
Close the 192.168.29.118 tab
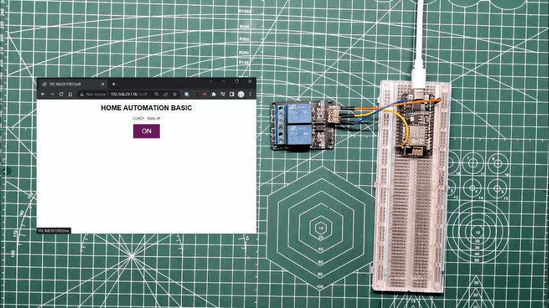pyautogui.click(x=103, y=84)
